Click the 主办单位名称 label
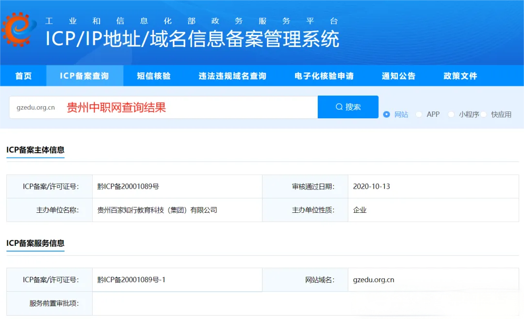The image size is (524, 319). (57, 210)
